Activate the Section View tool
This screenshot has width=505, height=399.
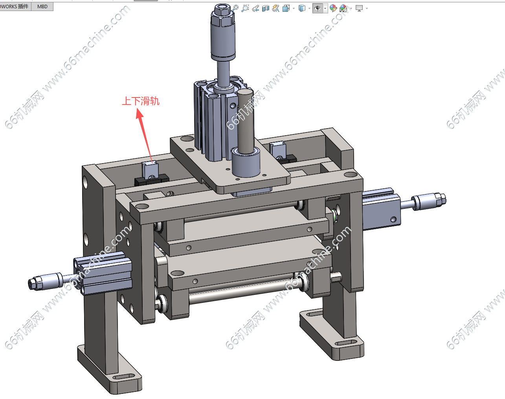coord(266,8)
